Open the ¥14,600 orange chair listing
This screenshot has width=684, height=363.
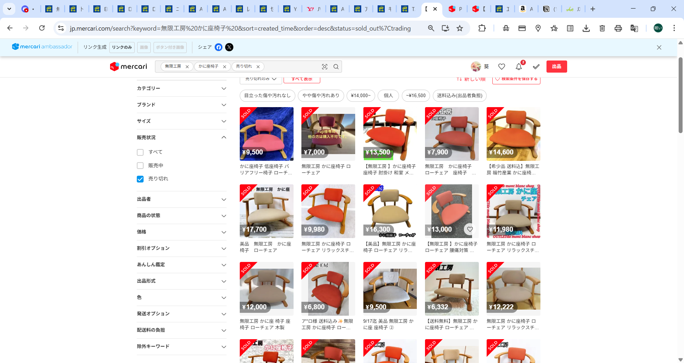[x=513, y=134]
